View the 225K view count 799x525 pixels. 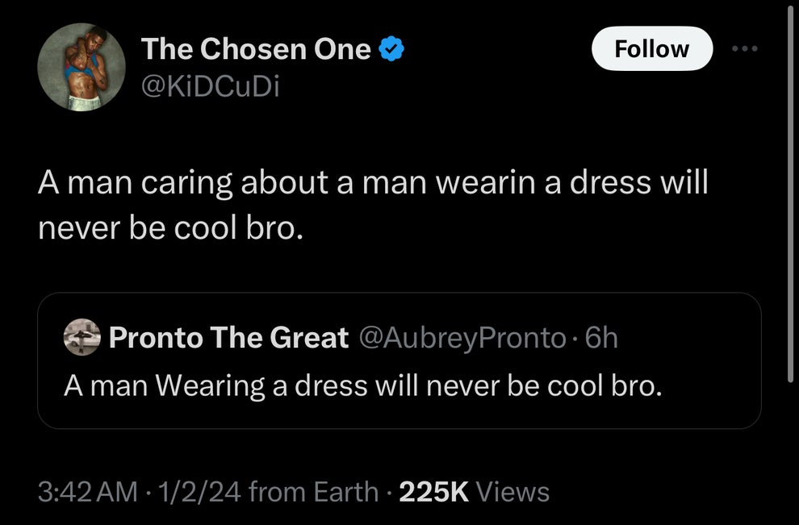pyautogui.click(x=434, y=491)
